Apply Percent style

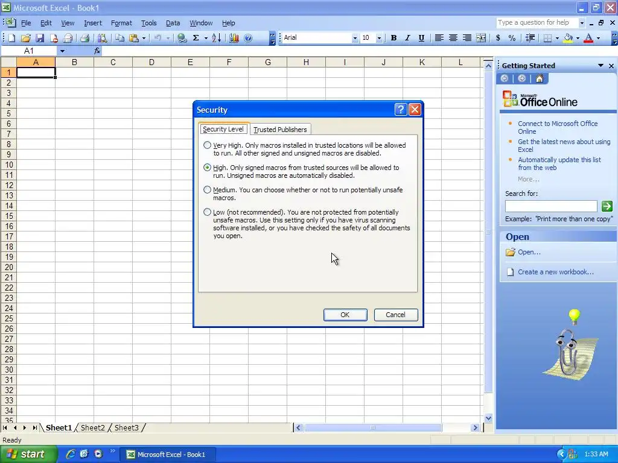tap(512, 38)
